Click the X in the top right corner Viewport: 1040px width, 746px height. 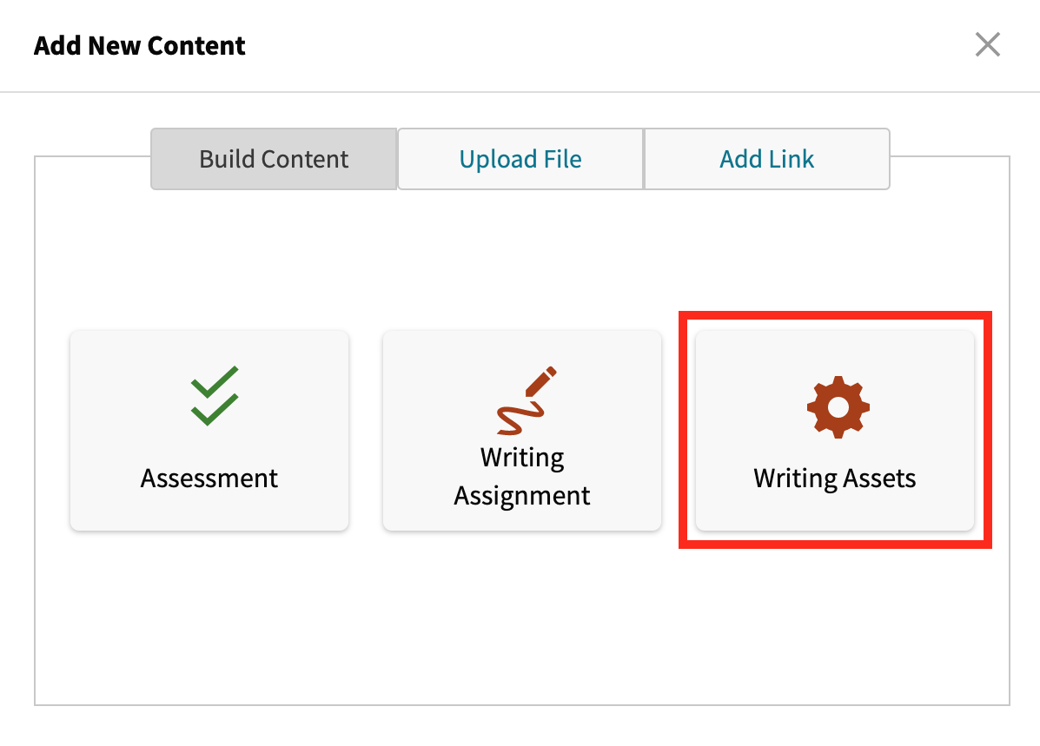click(x=987, y=44)
